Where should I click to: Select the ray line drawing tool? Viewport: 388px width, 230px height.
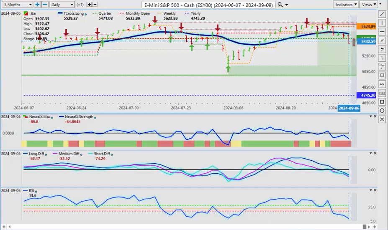(382, 40)
